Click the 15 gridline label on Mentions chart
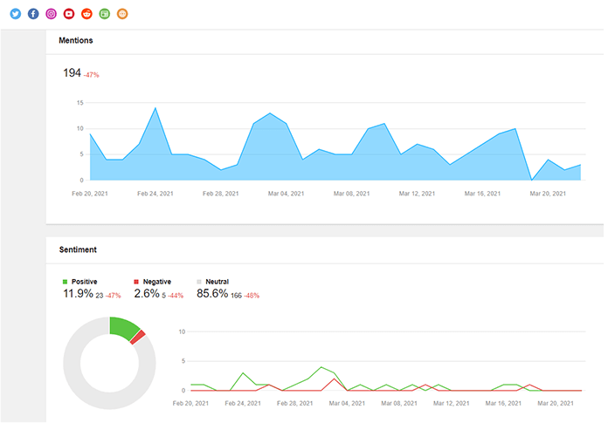 (79, 103)
